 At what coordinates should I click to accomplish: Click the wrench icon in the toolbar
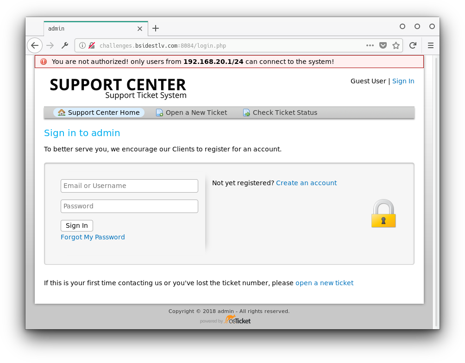pyautogui.click(x=65, y=45)
